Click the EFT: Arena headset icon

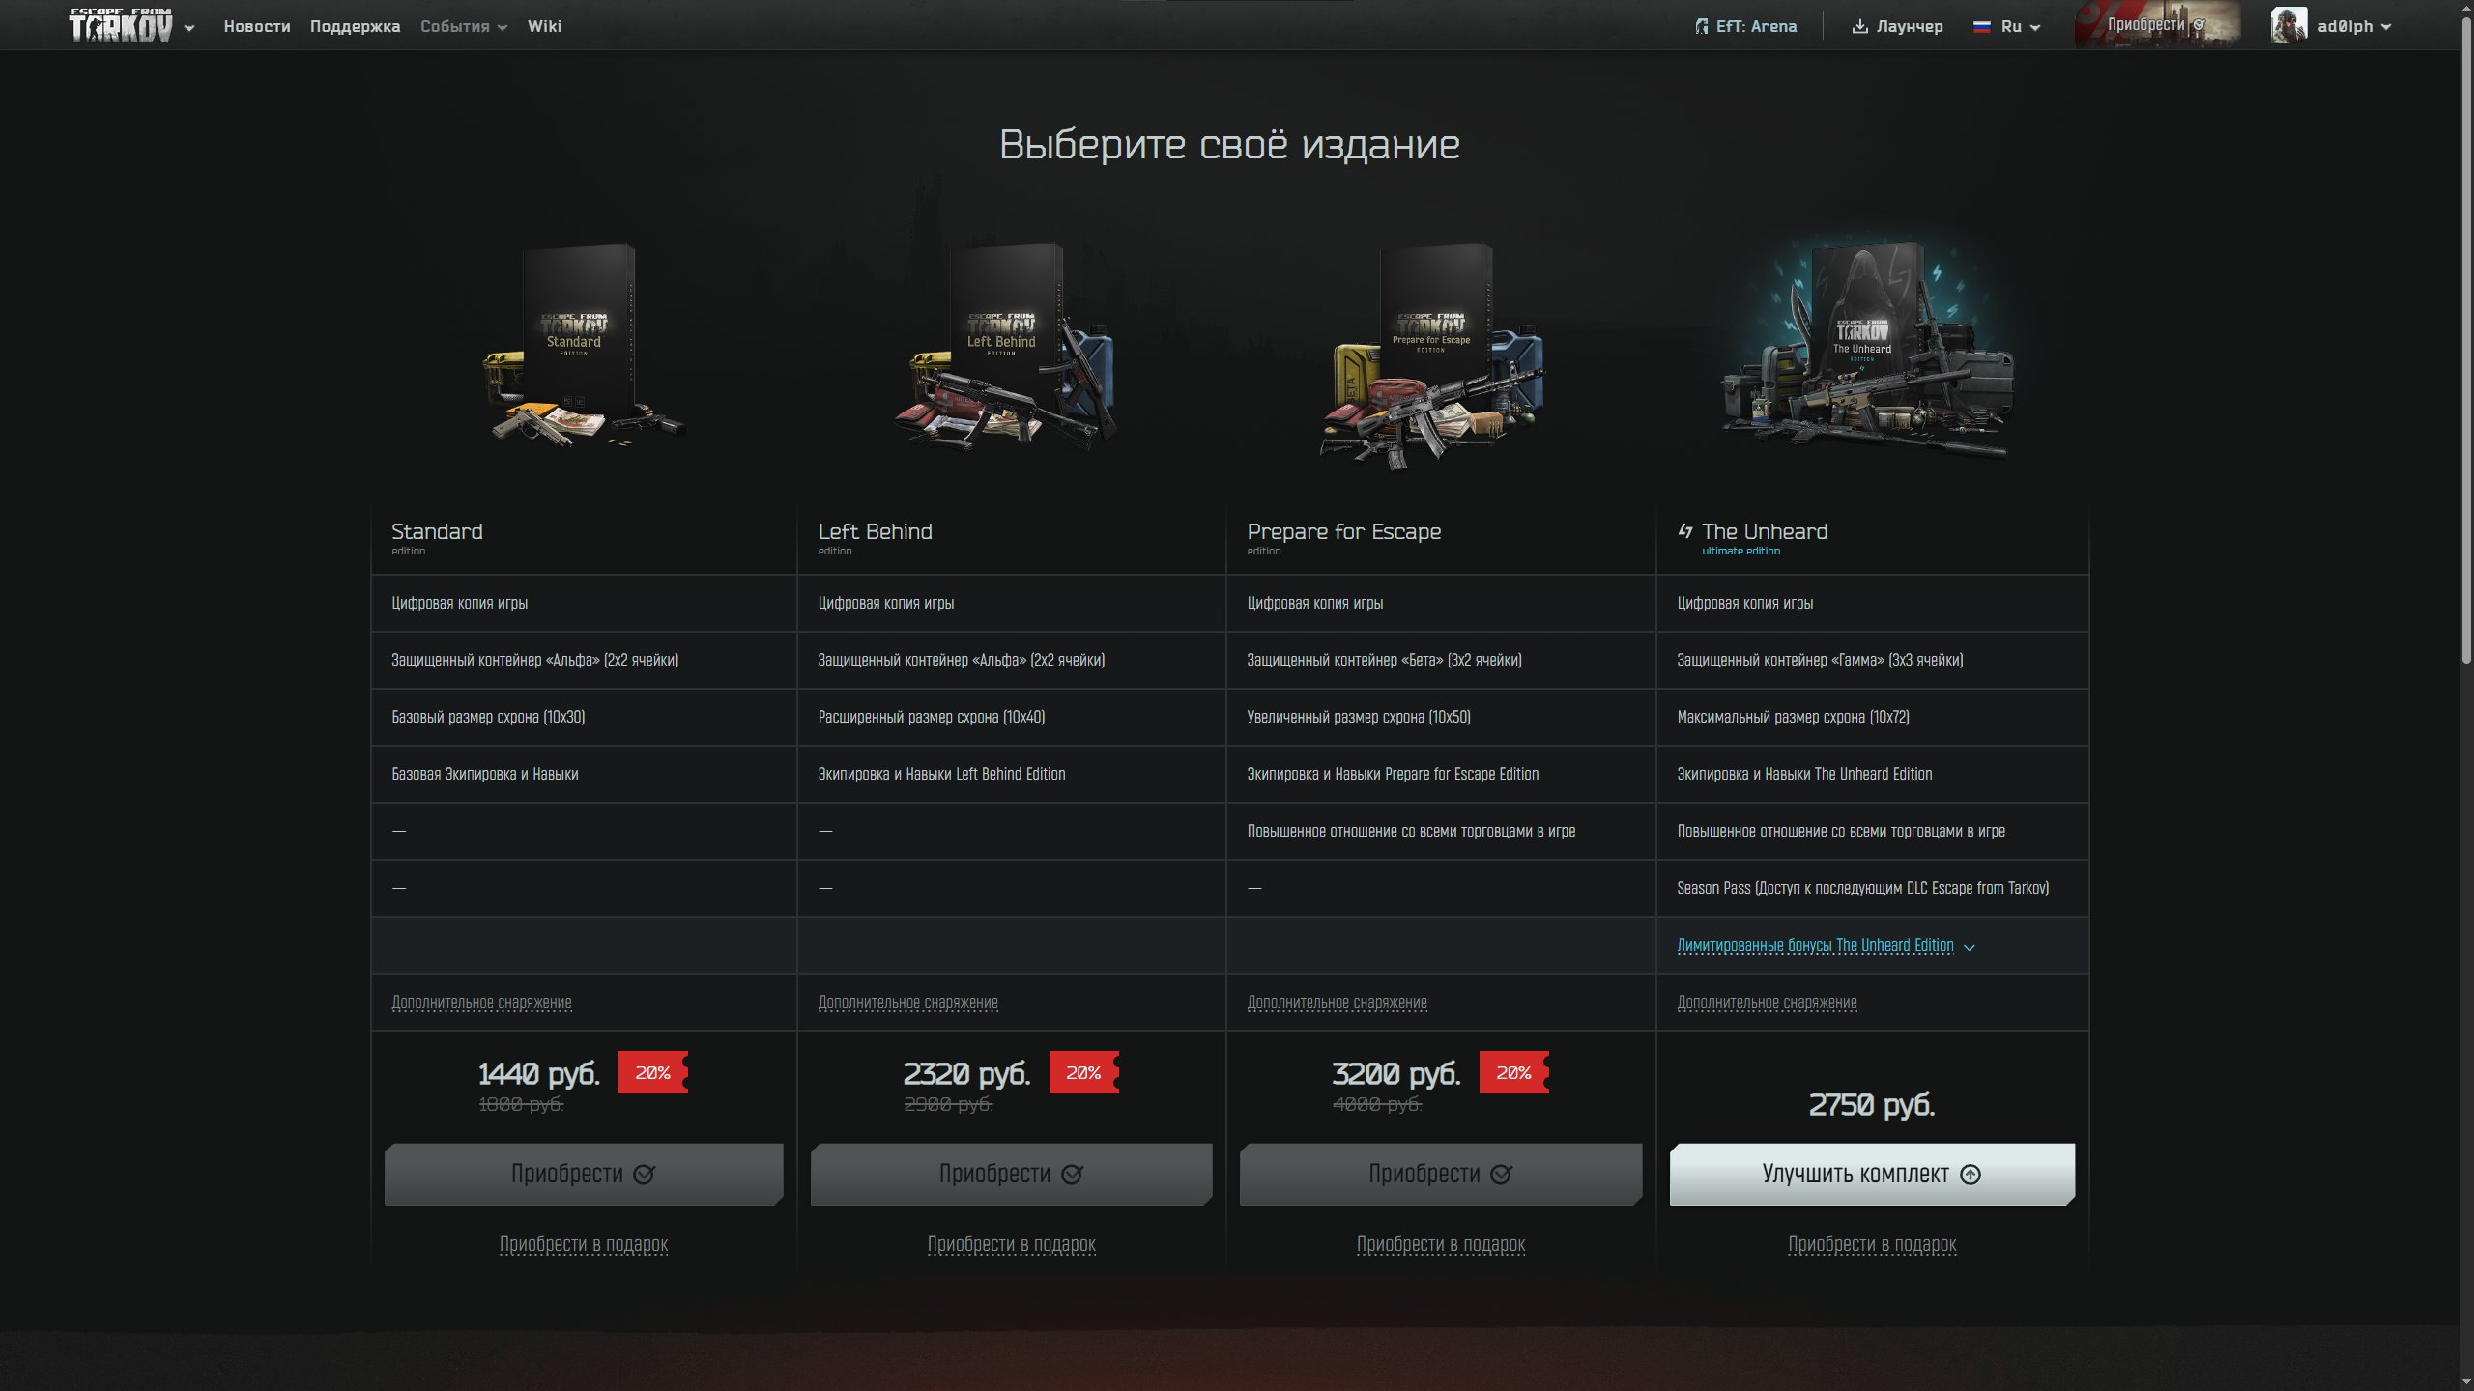1701,27
